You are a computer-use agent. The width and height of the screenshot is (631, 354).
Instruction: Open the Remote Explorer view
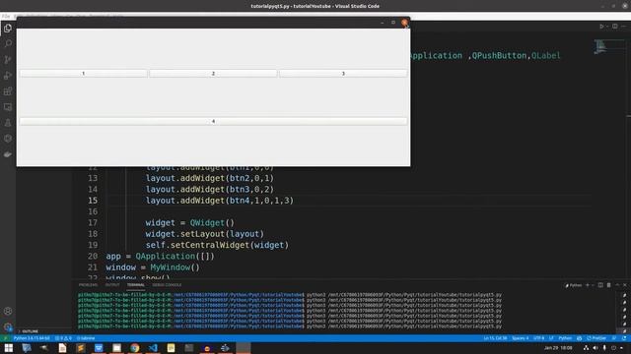pos(8,107)
